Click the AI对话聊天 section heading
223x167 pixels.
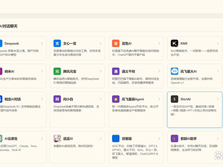[9, 26]
